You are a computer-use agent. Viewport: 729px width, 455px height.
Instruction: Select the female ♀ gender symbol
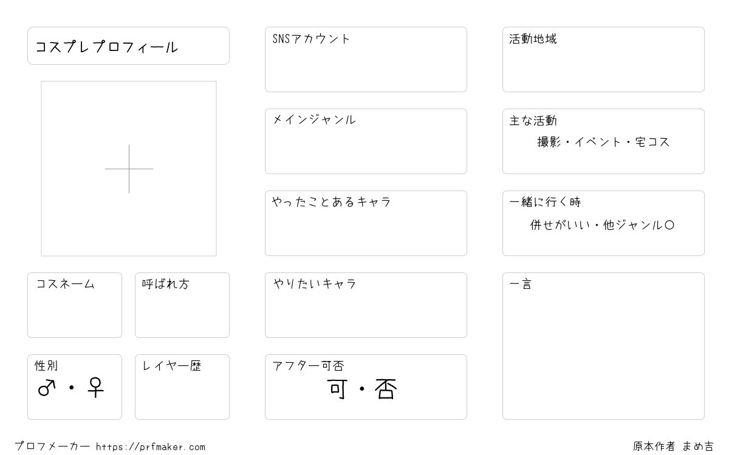95,387
